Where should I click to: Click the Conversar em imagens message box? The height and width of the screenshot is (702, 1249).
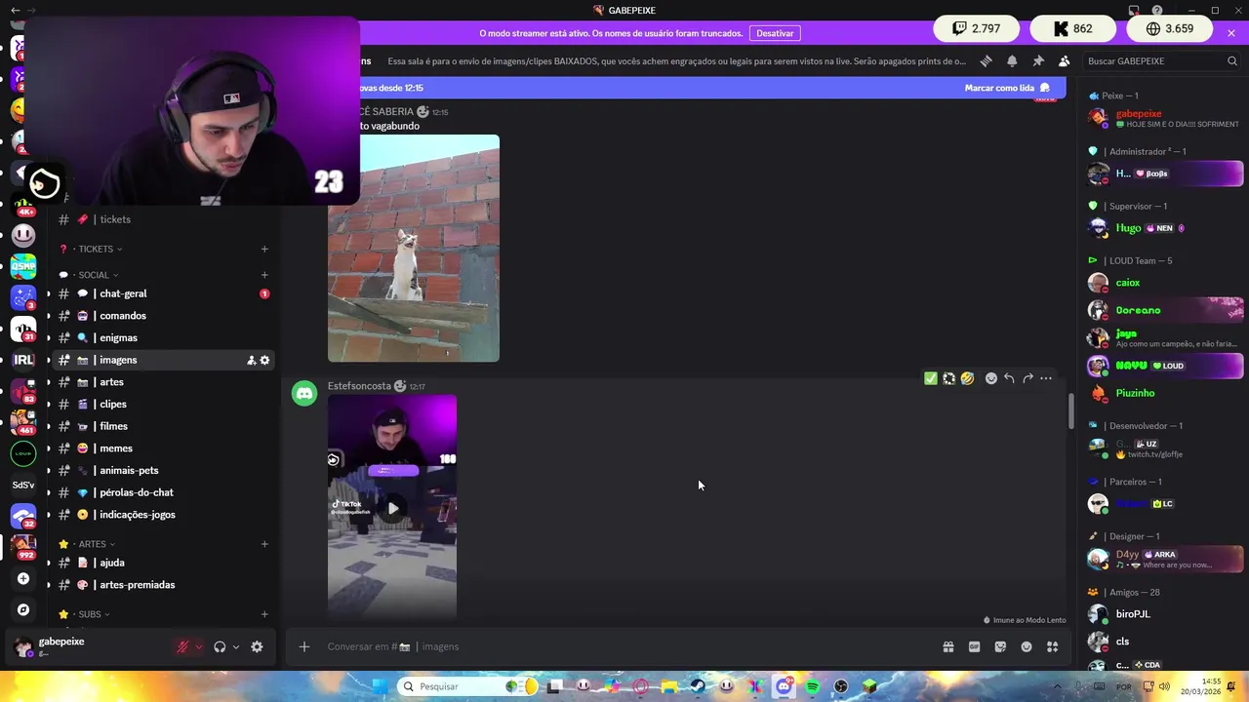tap(624, 646)
